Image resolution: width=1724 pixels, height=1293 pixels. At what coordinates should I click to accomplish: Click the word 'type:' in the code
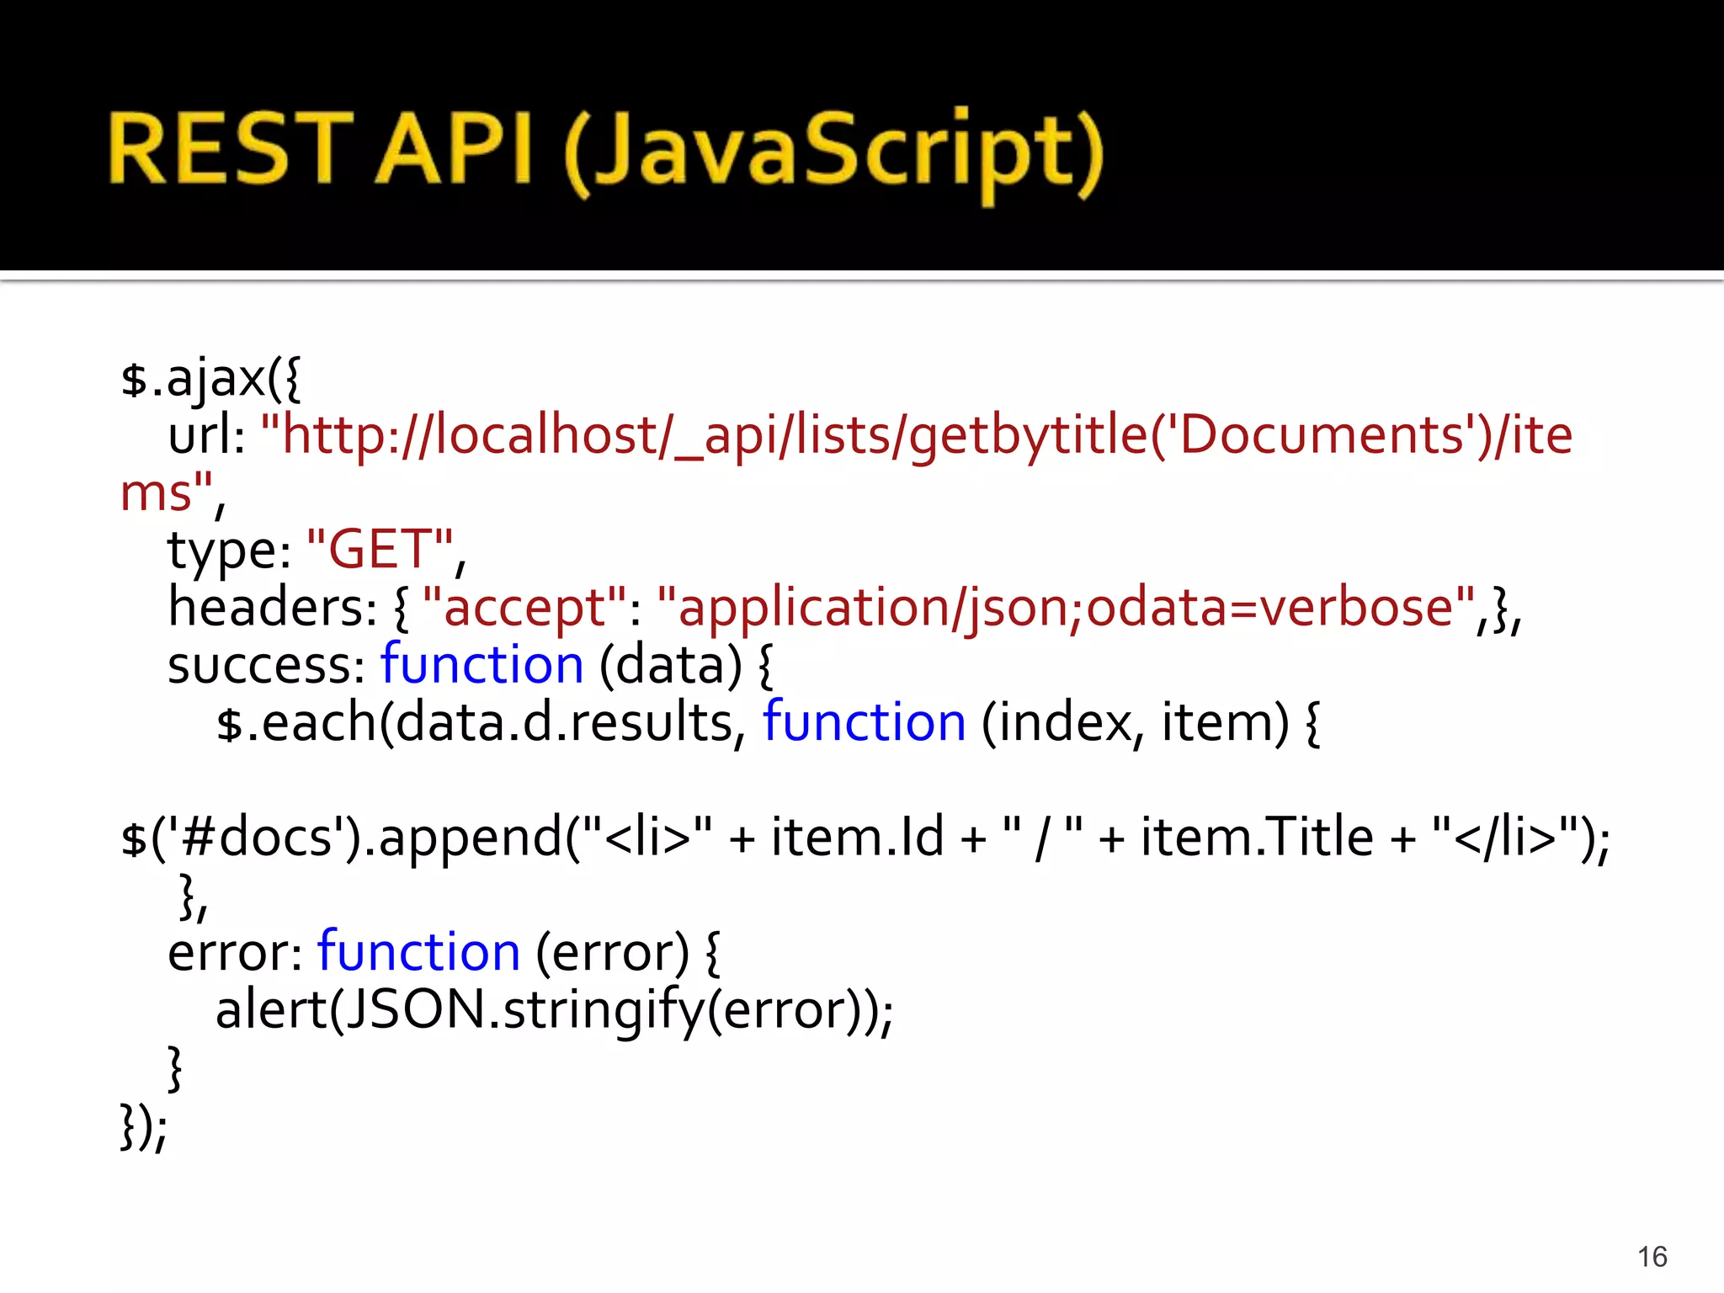[229, 551]
